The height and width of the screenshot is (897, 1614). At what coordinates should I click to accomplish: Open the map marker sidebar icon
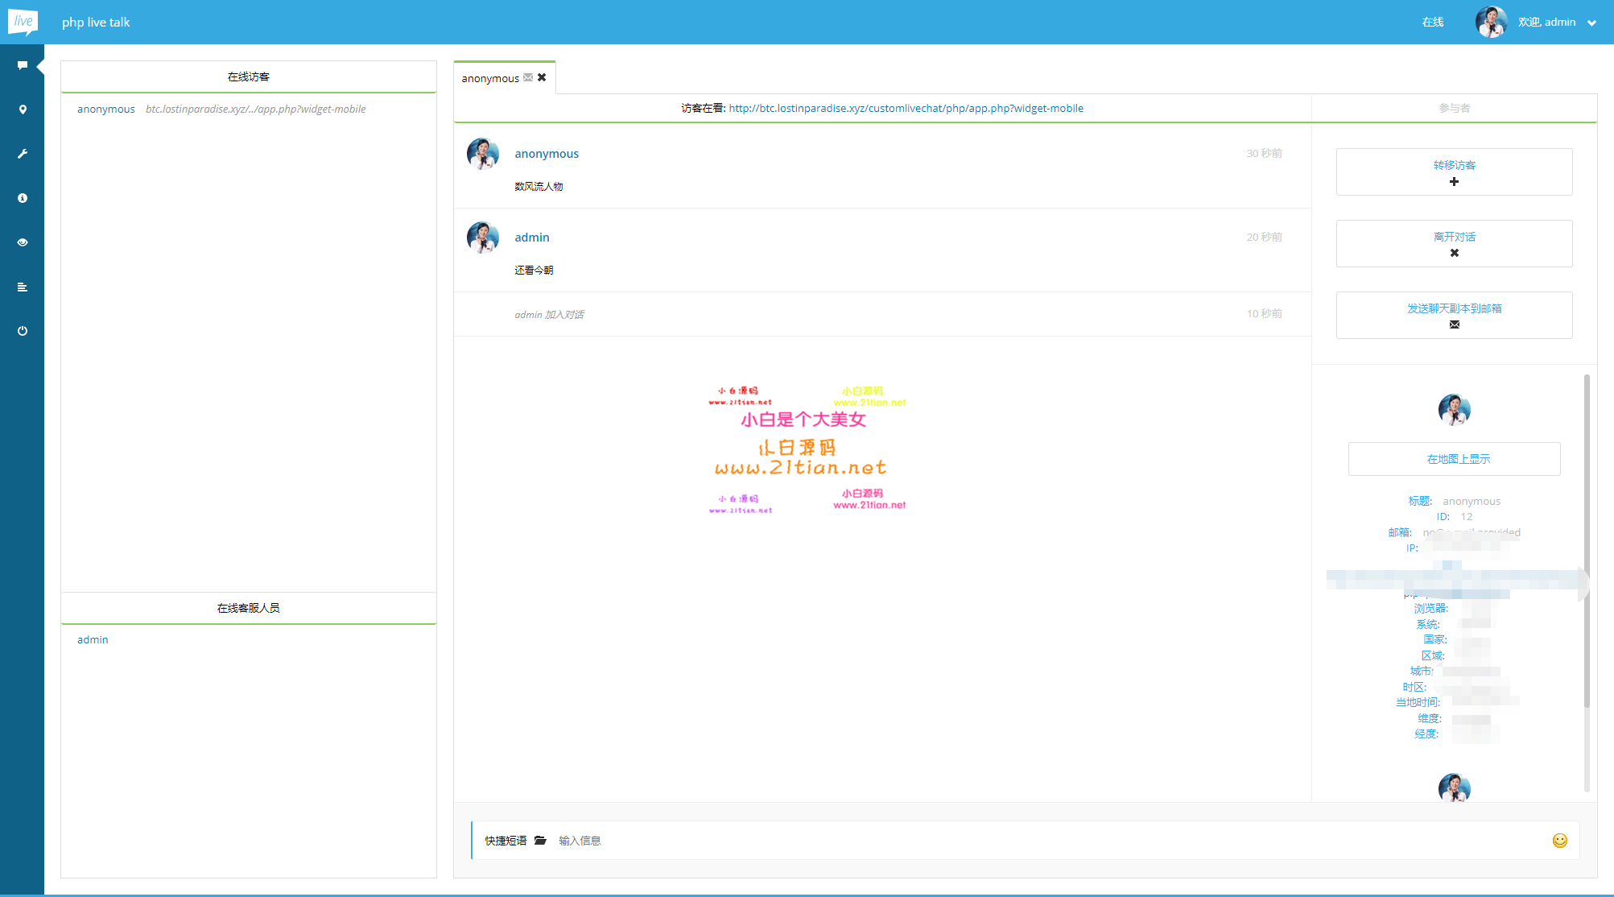click(23, 110)
